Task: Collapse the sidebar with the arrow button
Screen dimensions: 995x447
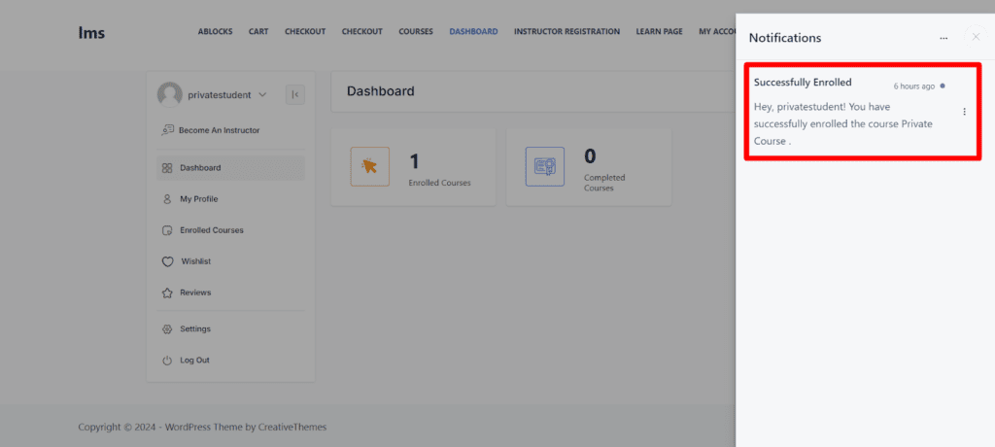Action: (294, 94)
